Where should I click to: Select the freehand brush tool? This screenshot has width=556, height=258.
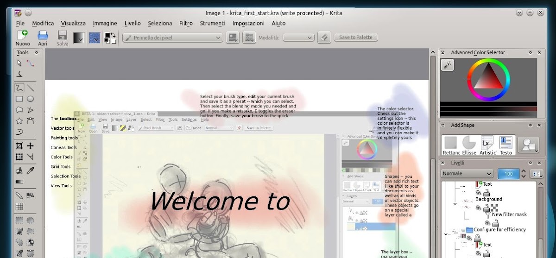point(19,87)
